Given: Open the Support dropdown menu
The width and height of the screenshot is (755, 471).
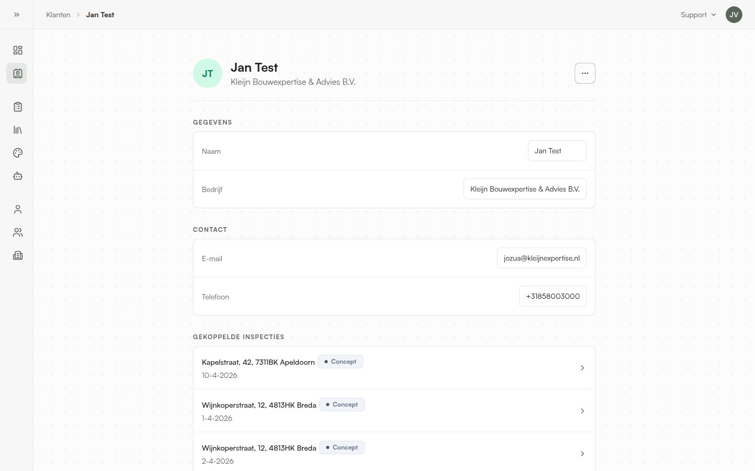Looking at the screenshot, I should (698, 15).
